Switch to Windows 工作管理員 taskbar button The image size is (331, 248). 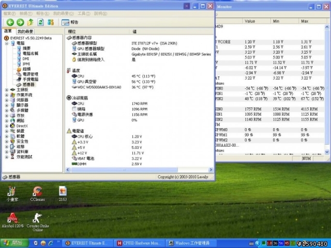191,243
